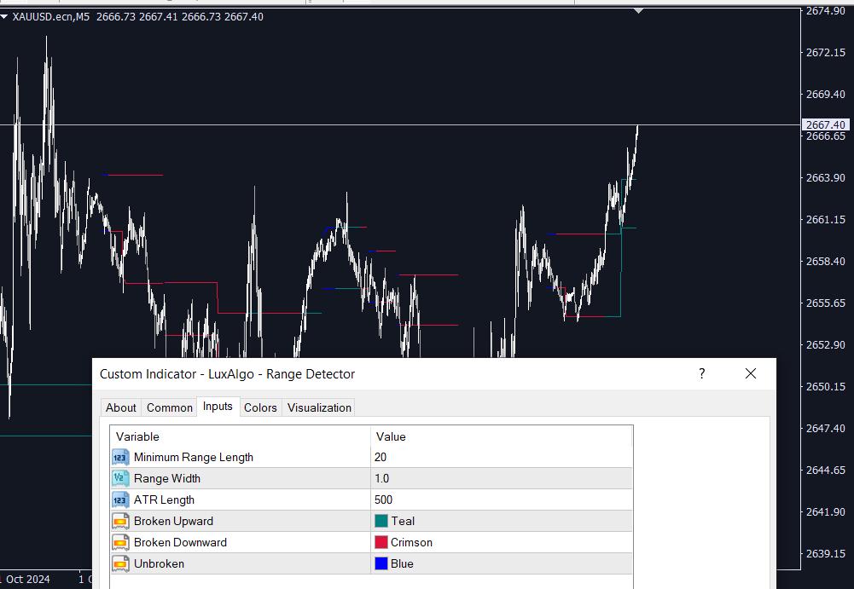Open the Colors tab
The image size is (854, 589).
point(260,407)
